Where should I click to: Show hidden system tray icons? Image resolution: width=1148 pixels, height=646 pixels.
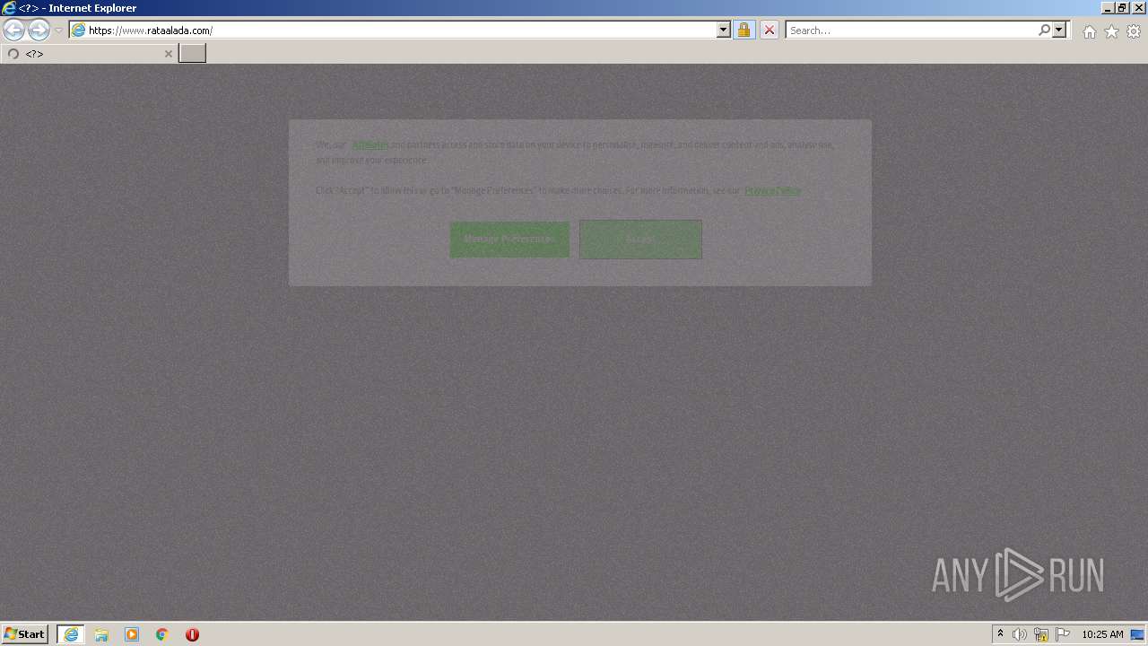1000,634
